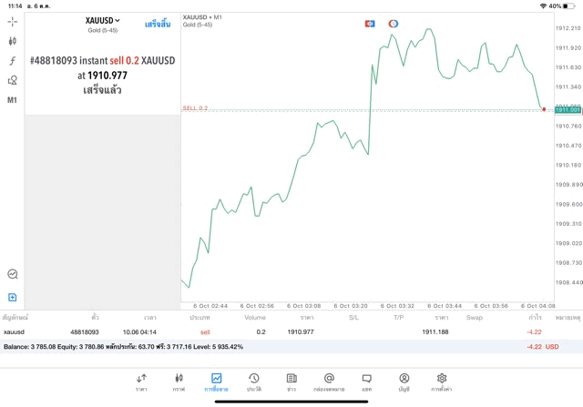Open the indicators function icon

(13, 60)
